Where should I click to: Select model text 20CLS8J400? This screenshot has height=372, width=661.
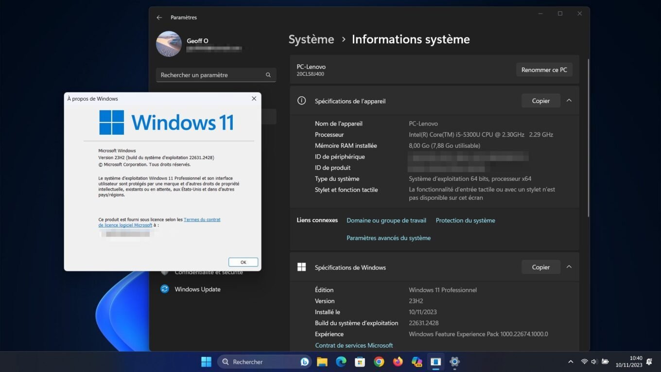pos(310,74)
